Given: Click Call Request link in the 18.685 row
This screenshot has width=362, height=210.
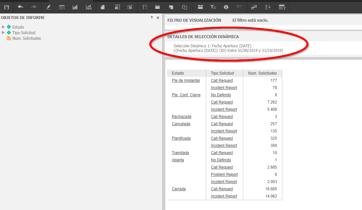Looking at the screenshot, I should (x=222, y=189).
